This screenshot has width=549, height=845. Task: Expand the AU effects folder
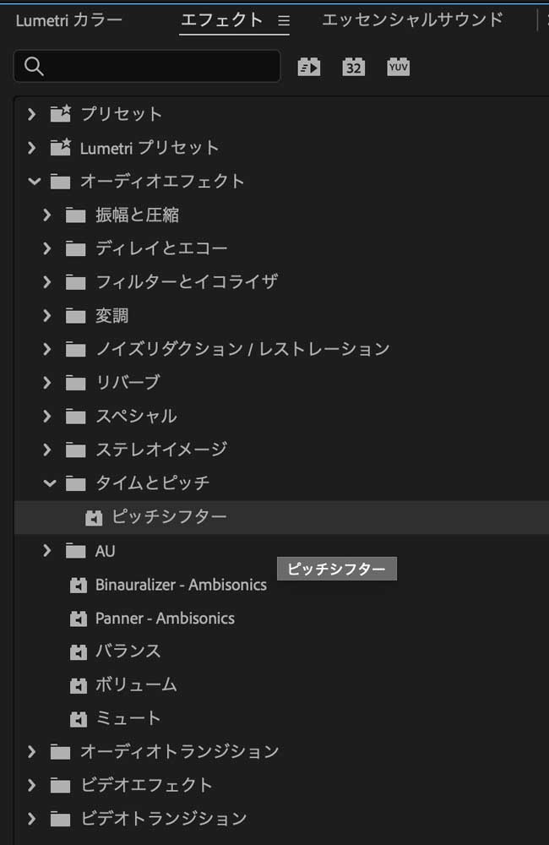47,550
